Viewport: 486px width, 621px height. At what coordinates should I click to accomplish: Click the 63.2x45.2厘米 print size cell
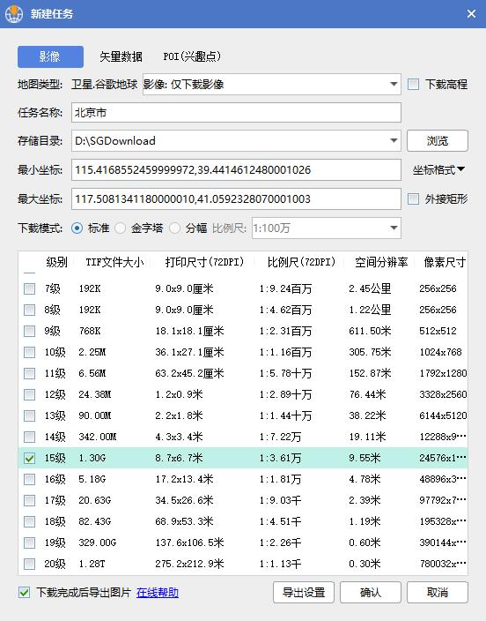[x=189, y=373]
